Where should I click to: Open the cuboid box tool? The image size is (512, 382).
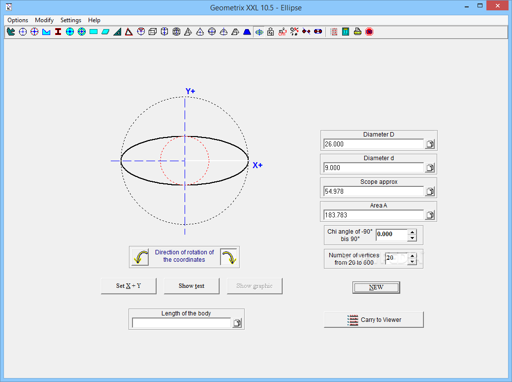point(153,32)
